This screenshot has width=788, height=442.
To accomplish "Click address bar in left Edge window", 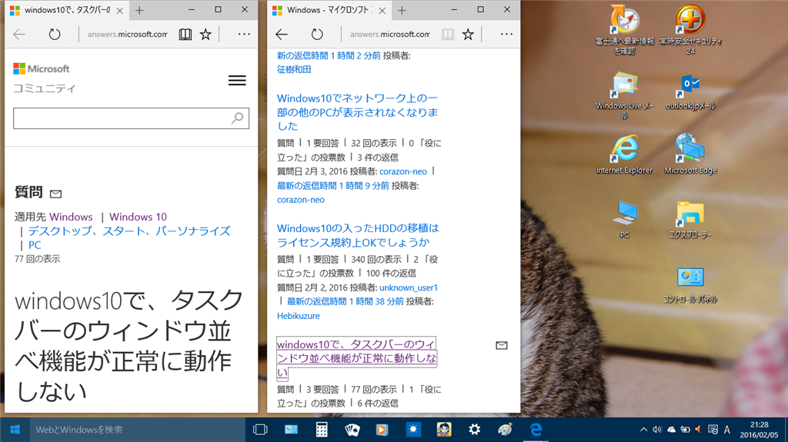I will point(127,34).
